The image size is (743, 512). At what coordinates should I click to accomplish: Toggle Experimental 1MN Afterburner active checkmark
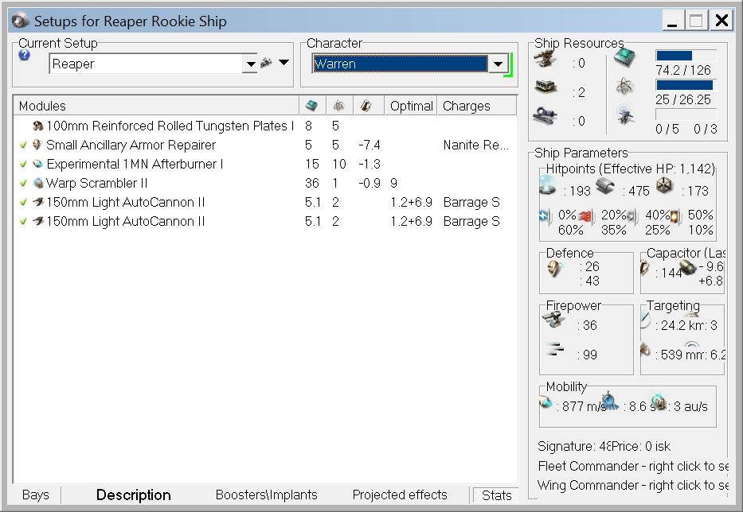point(23,165)
